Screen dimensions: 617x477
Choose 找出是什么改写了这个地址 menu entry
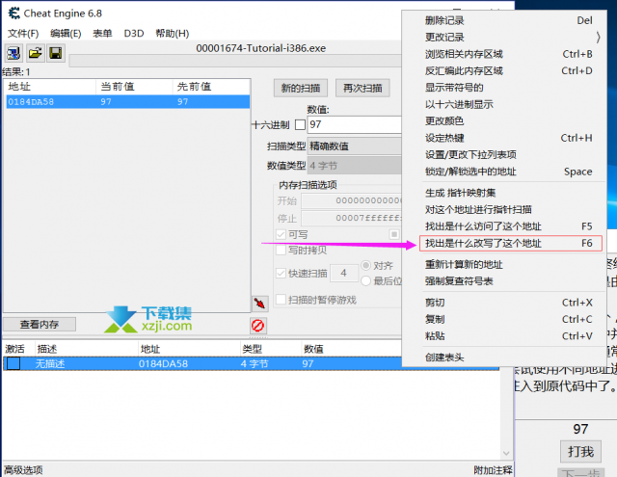tap(511, 244)
